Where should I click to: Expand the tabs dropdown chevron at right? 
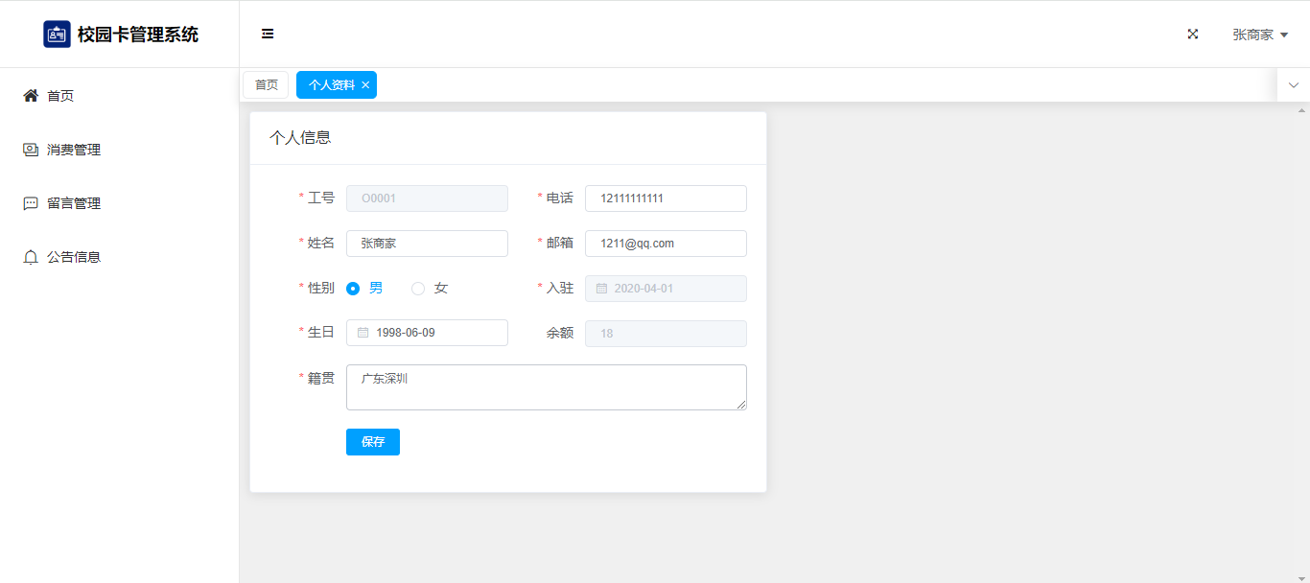(1293, 85)
